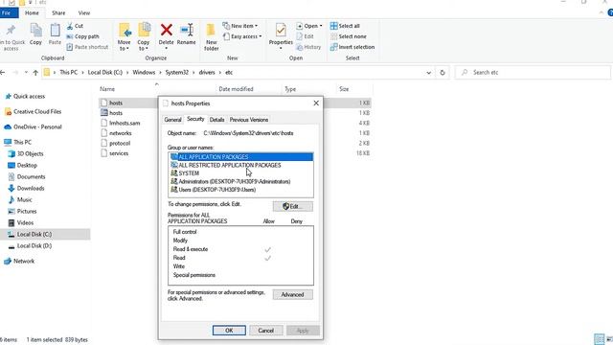Screen dimensions: 613x345
Task: Switch to Details tab in hosts Properties
Action: point(217,120)
